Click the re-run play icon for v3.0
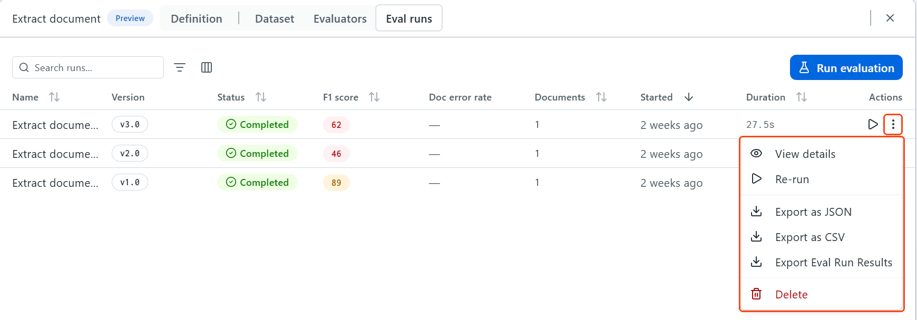917x320 pixels. [x=873, y=124]
